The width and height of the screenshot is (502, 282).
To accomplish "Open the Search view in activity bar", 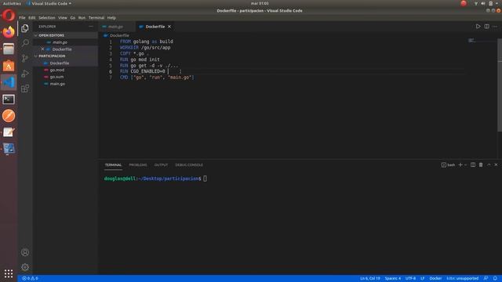I will tap(25, 43).
